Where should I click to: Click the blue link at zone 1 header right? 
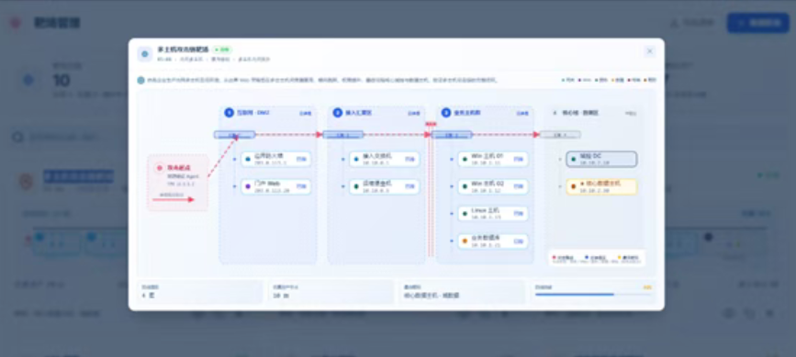pos(306,113)
